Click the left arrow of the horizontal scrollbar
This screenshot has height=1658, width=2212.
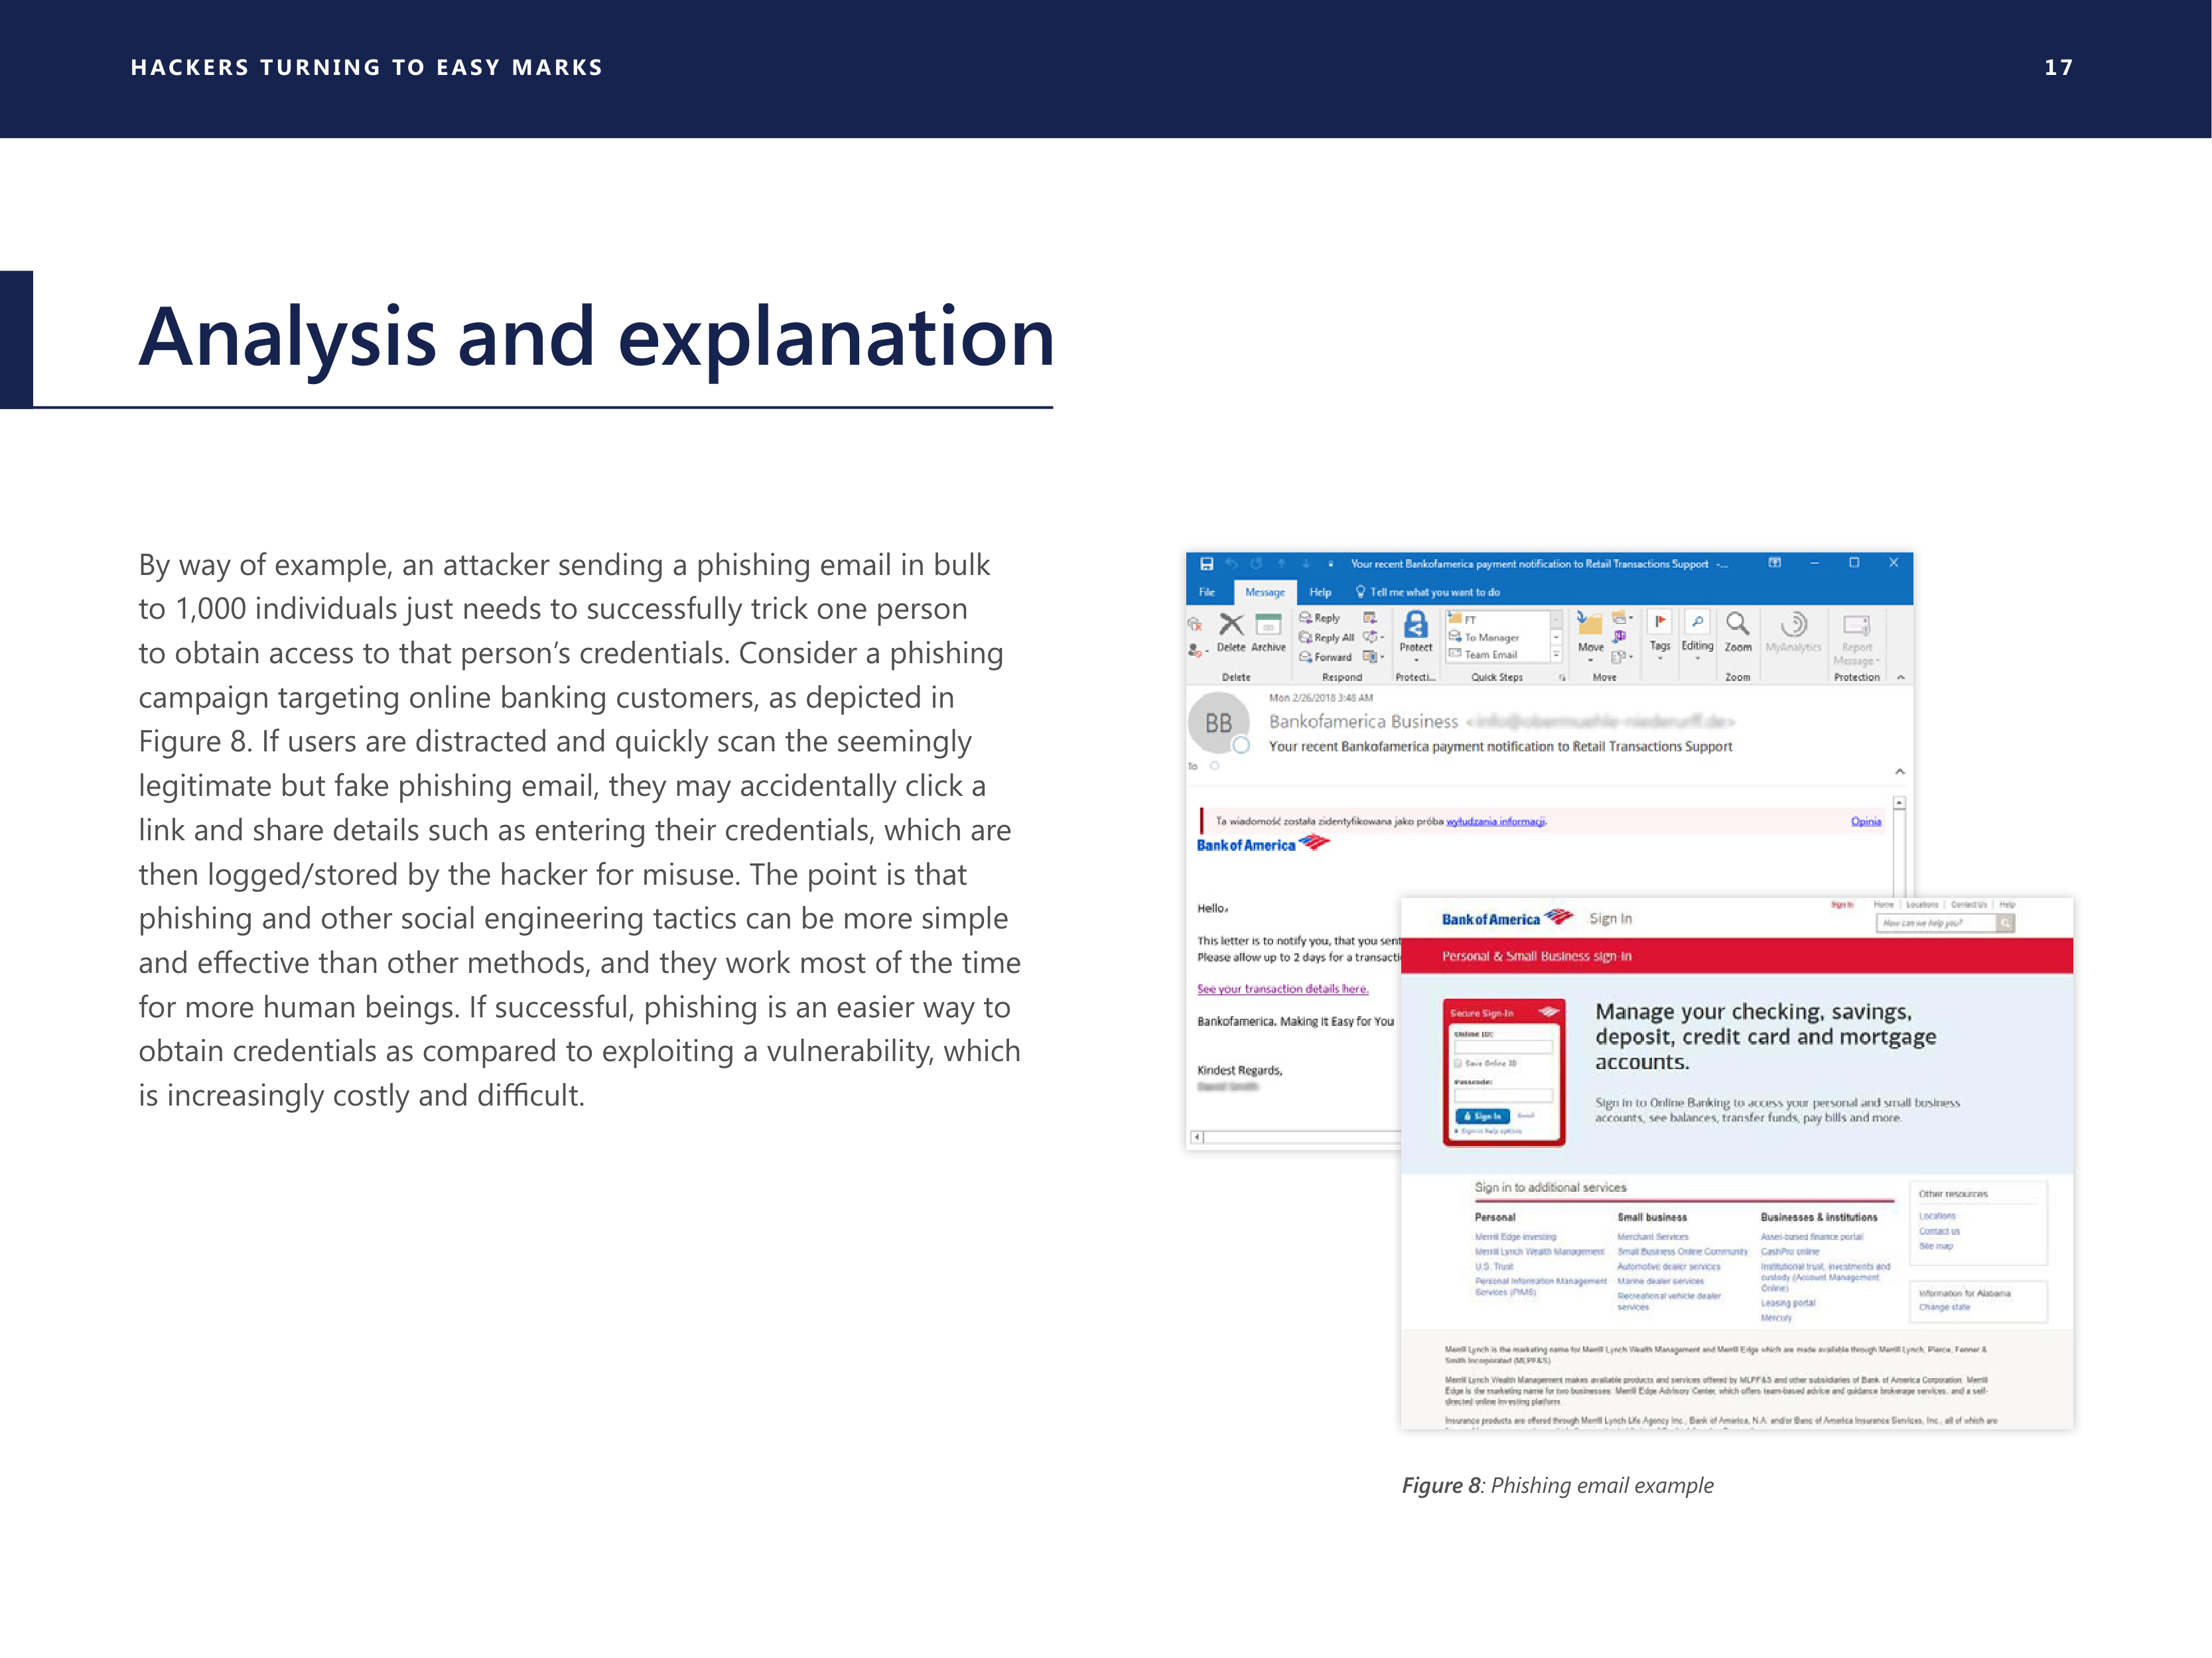click(x=1197, y=1137)
